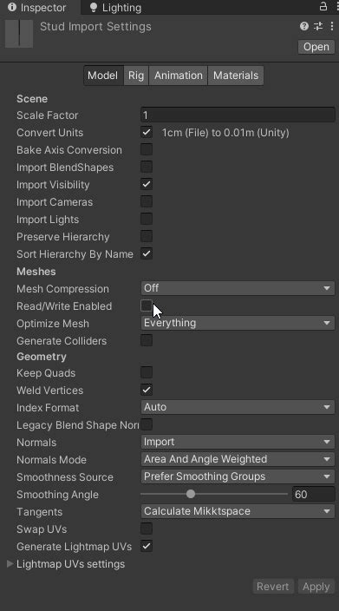
Task: Switch to the Lighting tab
Action: (x=115, y=8)
